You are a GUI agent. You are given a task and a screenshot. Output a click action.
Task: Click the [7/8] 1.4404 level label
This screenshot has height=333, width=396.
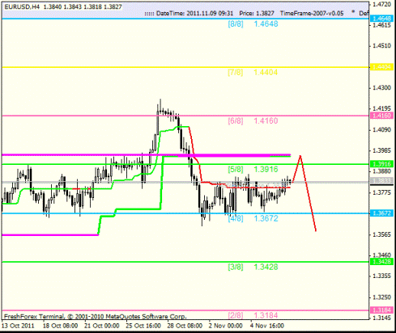[253, 72]
